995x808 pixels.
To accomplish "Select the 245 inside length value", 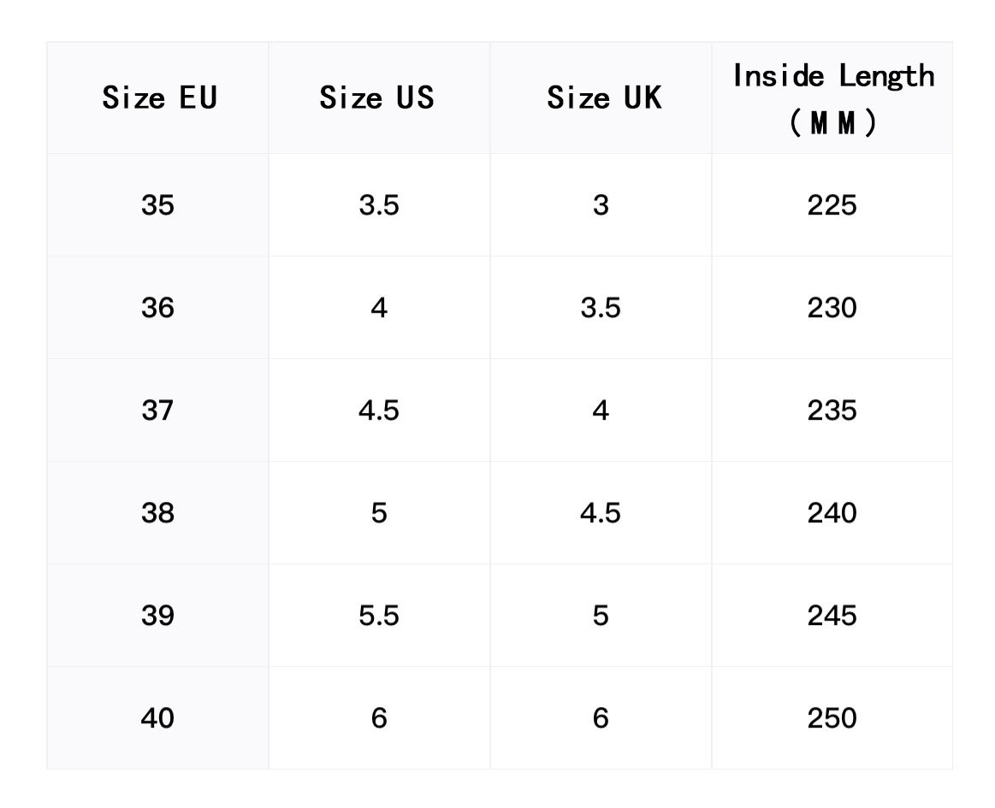I will tap(832, 616).
